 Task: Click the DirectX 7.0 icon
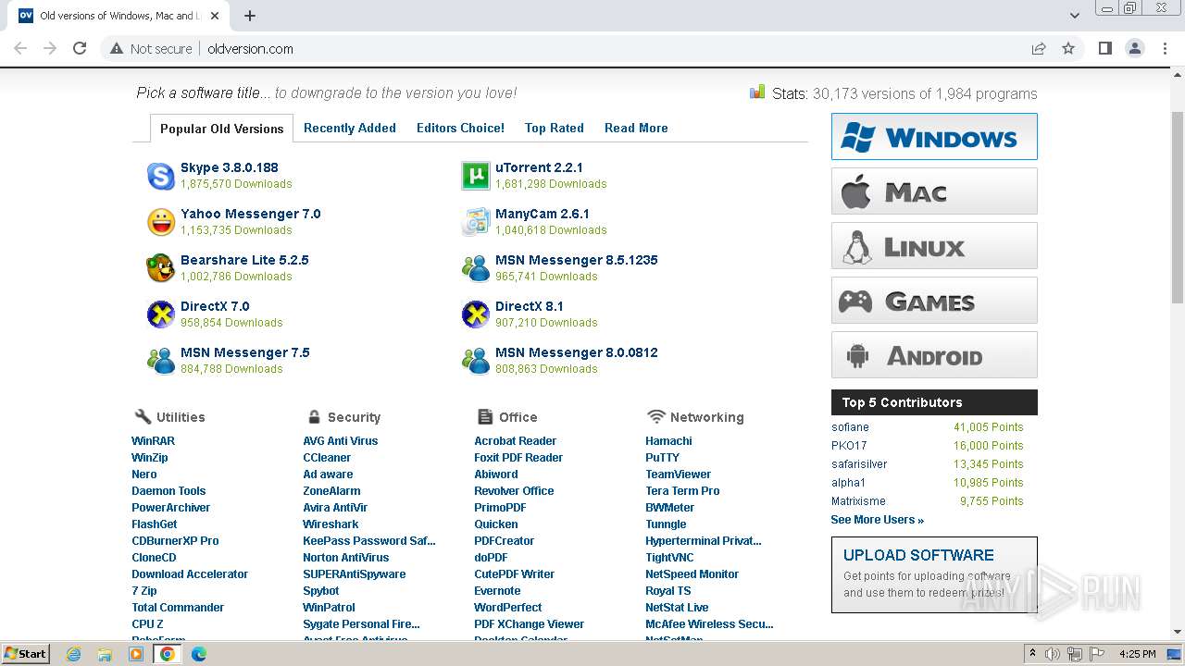click(161, 314)
